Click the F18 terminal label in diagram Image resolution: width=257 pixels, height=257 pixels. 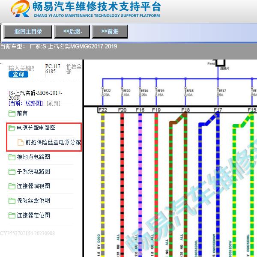pyautogui.click(x=185, y=110)
